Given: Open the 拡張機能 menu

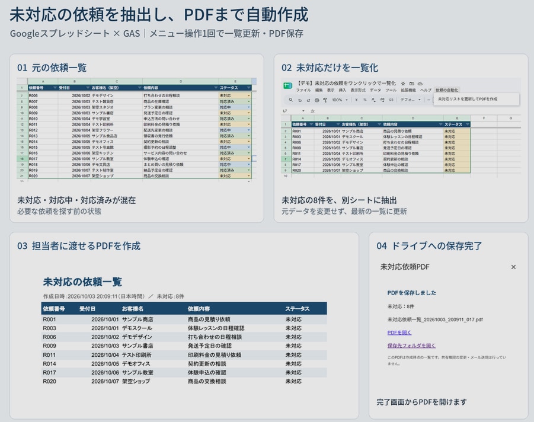Looking at the screenshot, I should (408, 90).
